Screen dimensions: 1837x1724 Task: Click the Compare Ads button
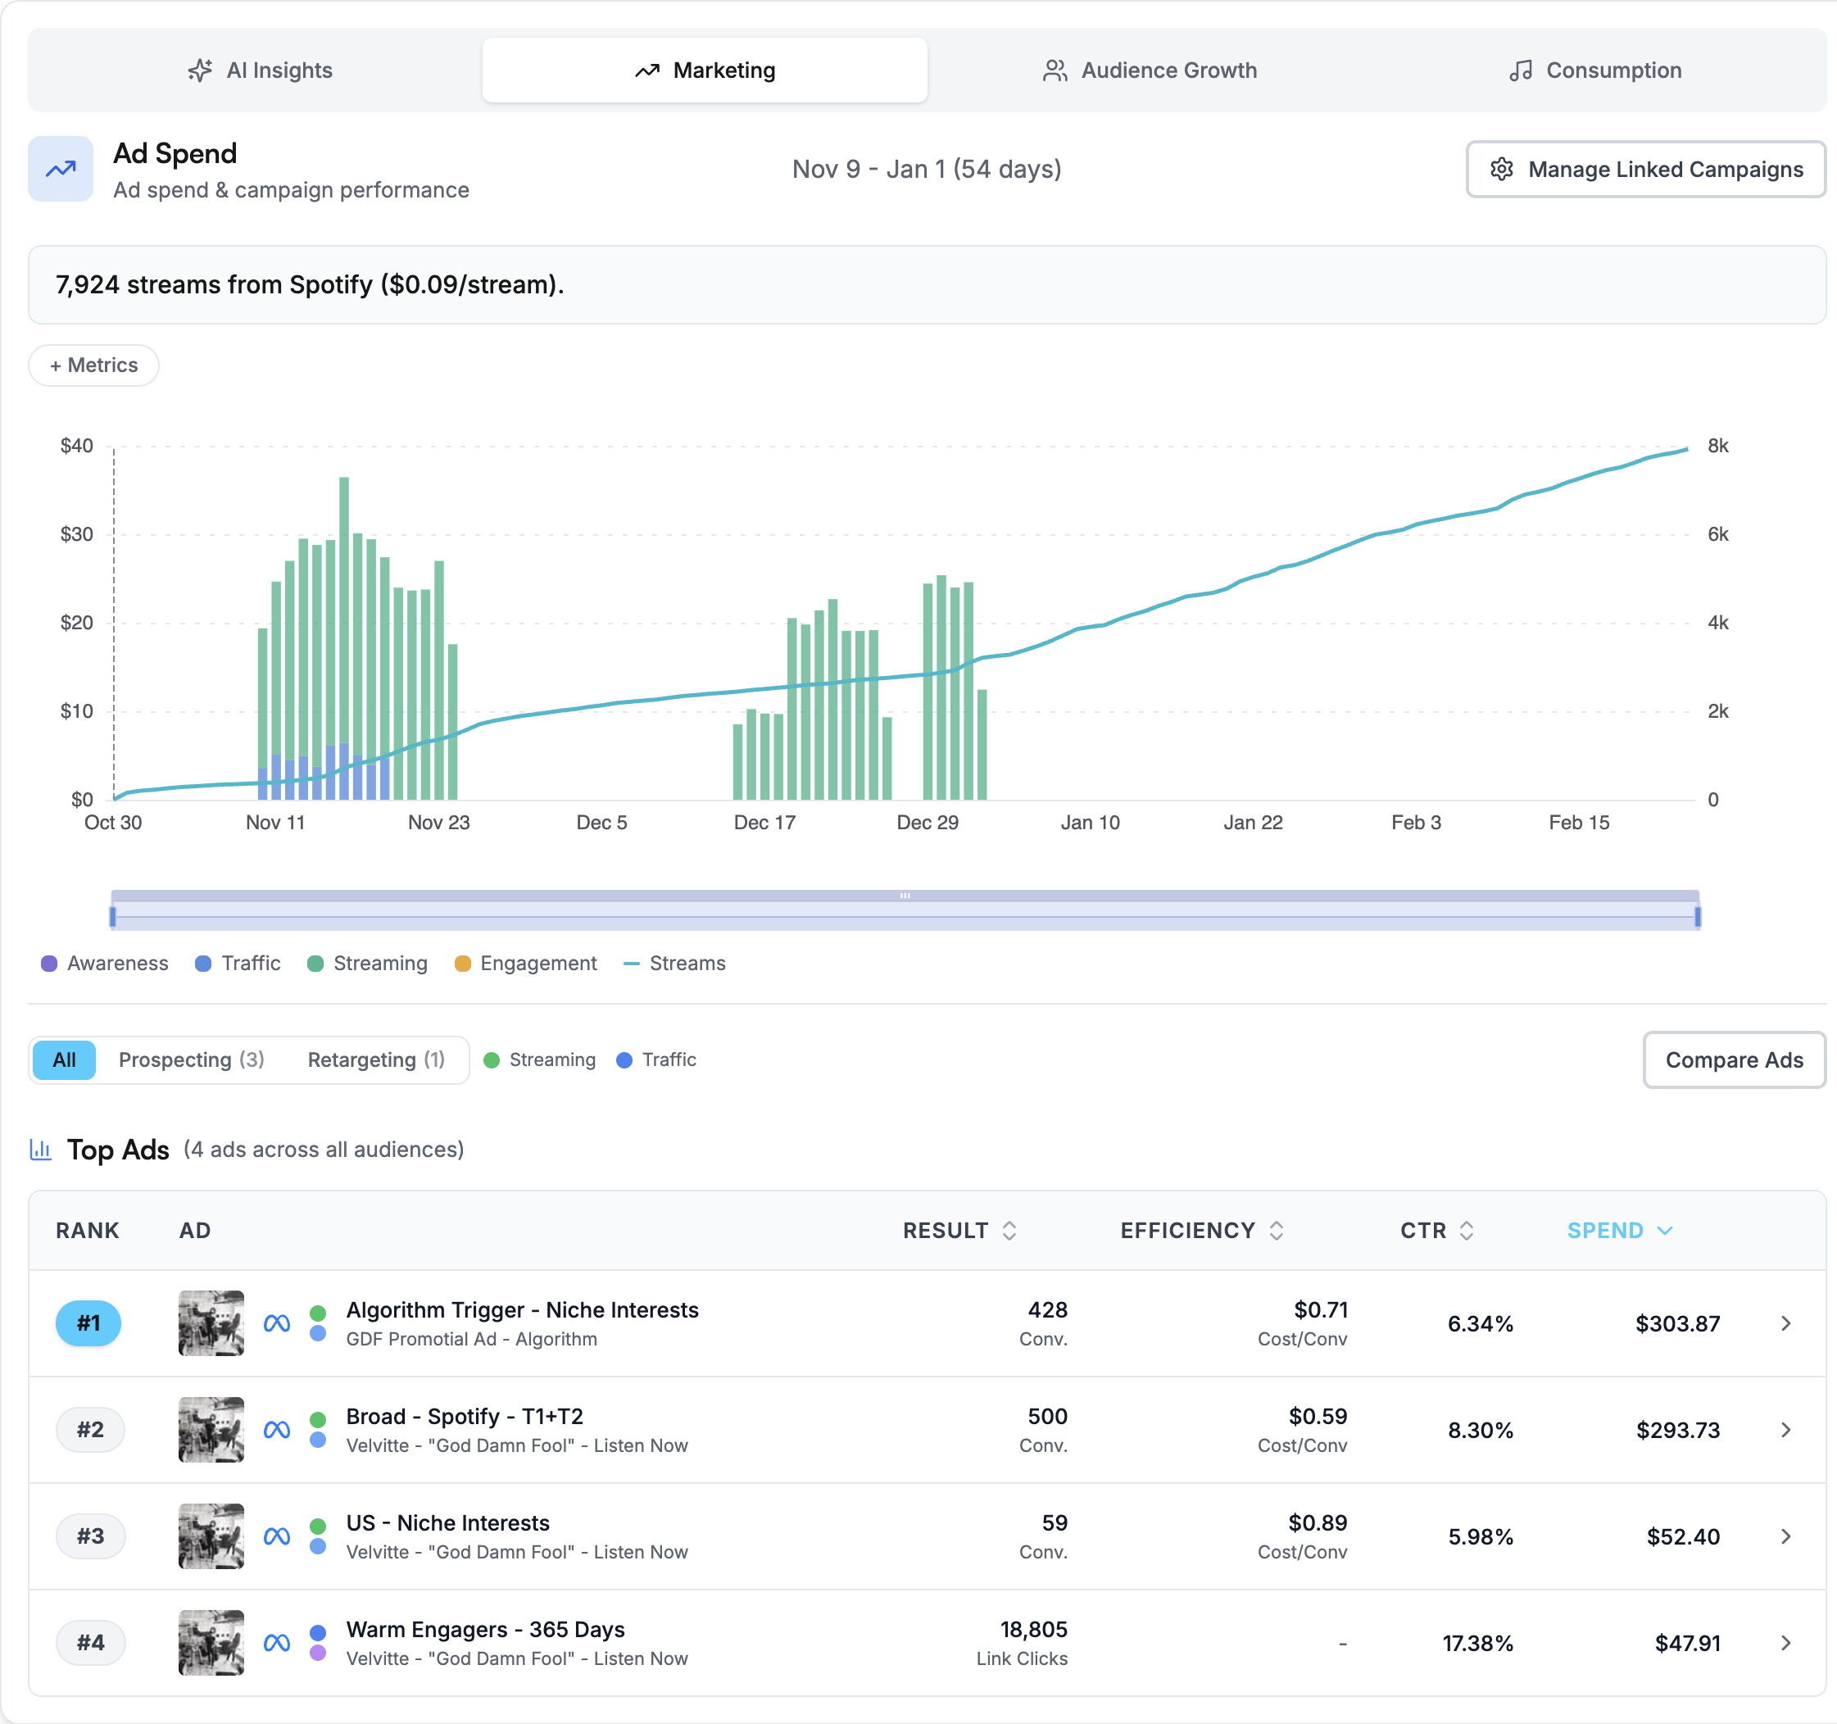[1733, 1059]
